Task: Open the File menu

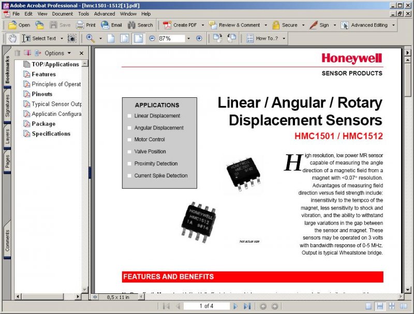Action: click(16, 14)
